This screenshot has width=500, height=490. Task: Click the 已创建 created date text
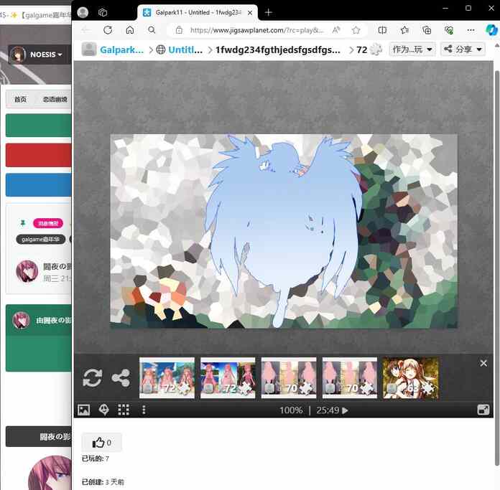pyautogui.click(x=103, y=481)
